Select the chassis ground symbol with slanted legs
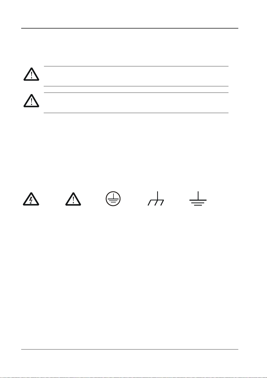This screenshot has height=378, width=267. (x=156, y=199)
